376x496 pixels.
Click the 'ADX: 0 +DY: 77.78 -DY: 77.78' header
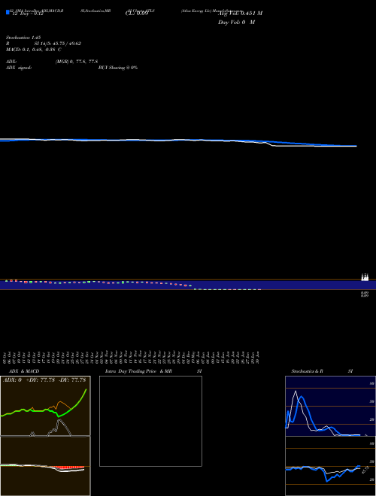point(44,380)
